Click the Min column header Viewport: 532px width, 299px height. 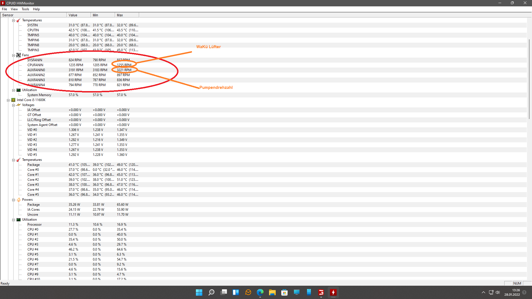103,15
